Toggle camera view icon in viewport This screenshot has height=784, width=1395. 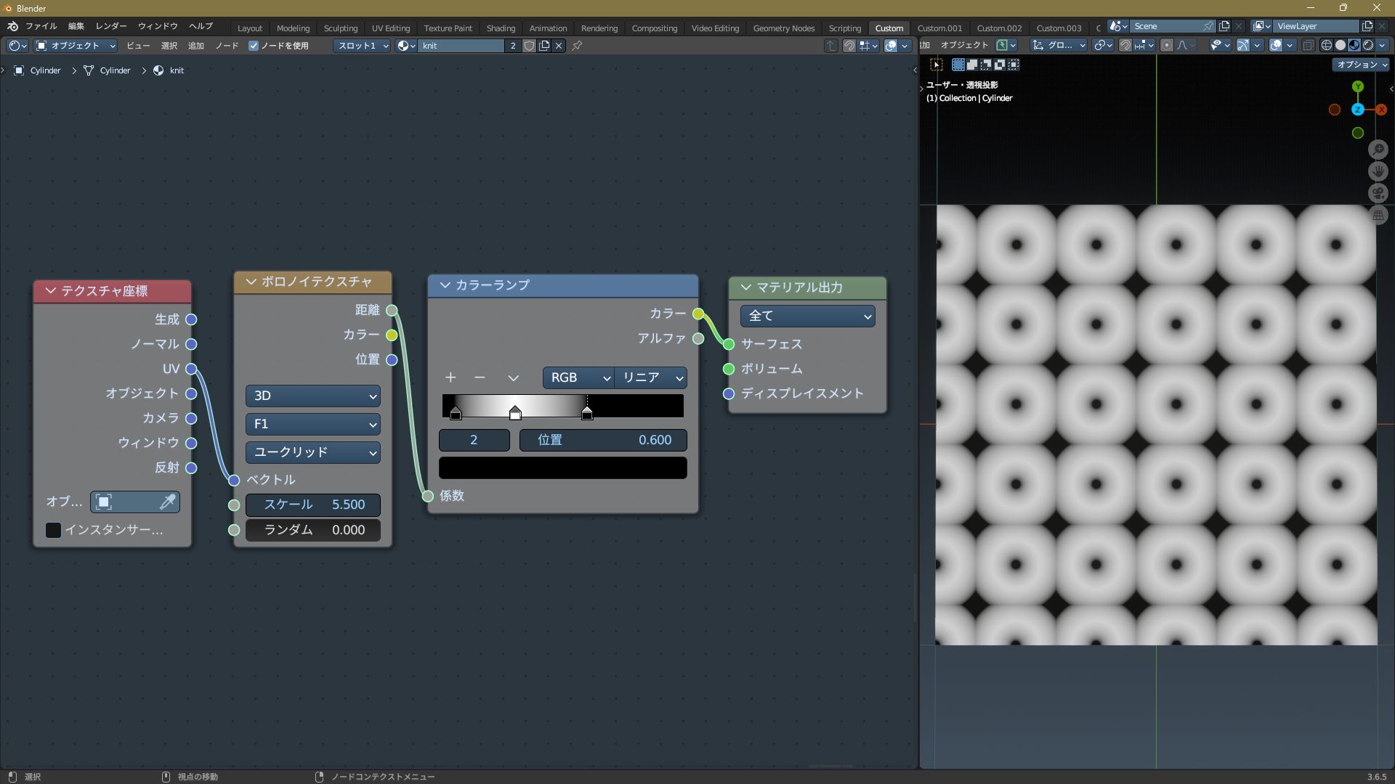[1378, 193]
